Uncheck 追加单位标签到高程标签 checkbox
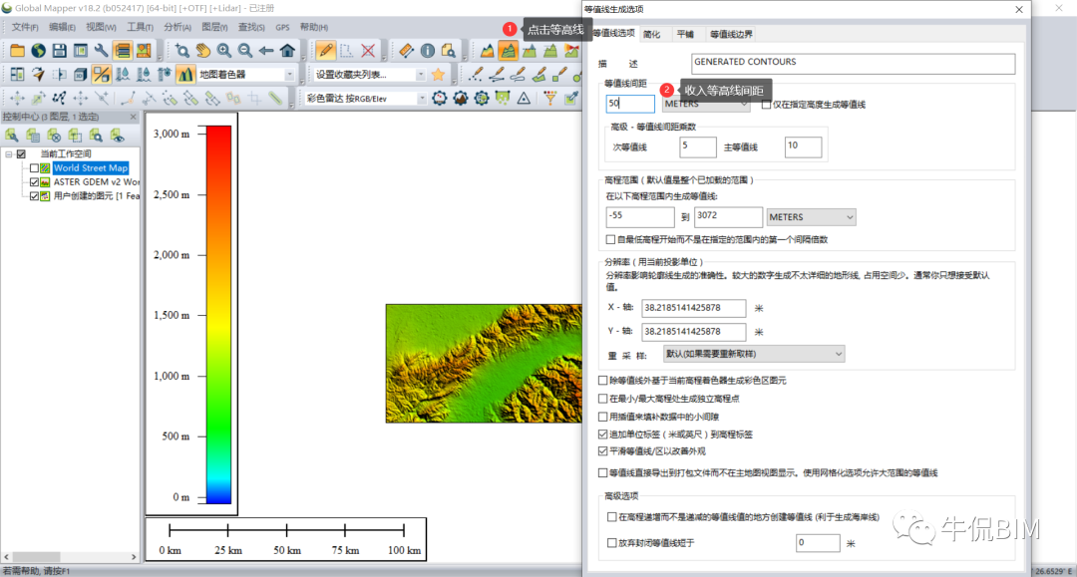Image resolution: width=1077 pixels, height=577 pixels. point(603,434)
